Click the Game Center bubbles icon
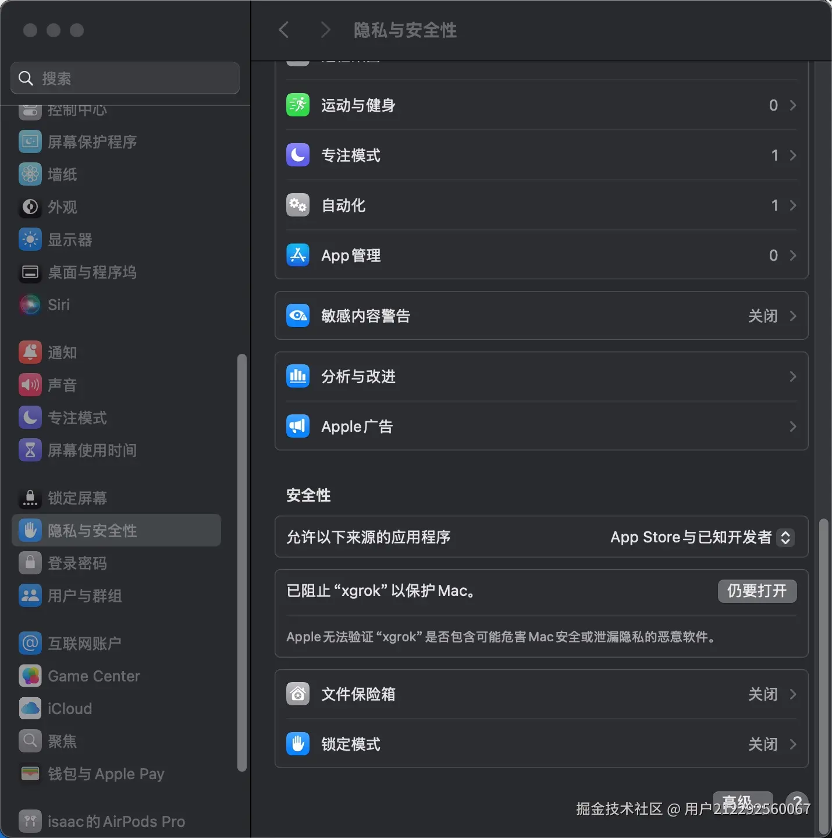Viewport: 832px width, 838px height. tap(30, 676)
